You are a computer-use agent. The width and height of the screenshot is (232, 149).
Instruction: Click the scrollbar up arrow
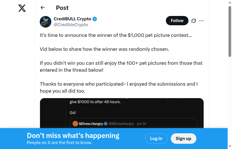click(230, 3)
